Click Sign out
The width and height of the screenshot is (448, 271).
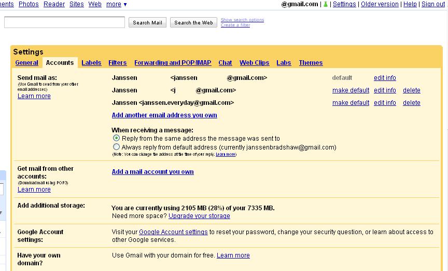[x=433, y=4]
